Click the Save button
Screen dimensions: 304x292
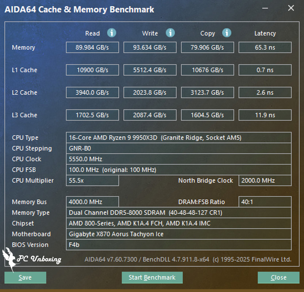click(25, 277)
